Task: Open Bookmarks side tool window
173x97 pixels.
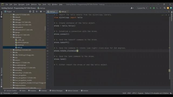Action: pyautogui.click(x=1, y=83)
